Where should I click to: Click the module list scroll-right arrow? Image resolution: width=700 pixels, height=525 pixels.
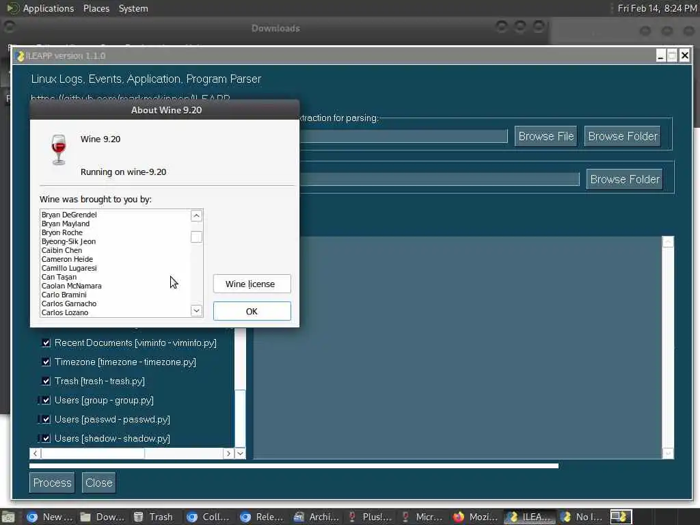[228, 454]
